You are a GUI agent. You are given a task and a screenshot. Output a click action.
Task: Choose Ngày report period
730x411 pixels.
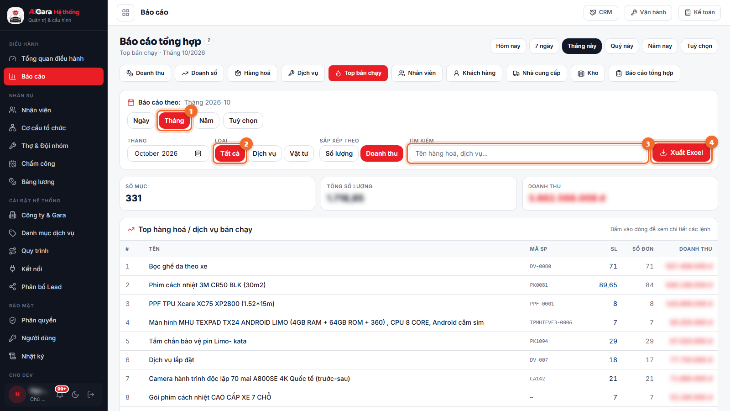click(x=141, y=121)
